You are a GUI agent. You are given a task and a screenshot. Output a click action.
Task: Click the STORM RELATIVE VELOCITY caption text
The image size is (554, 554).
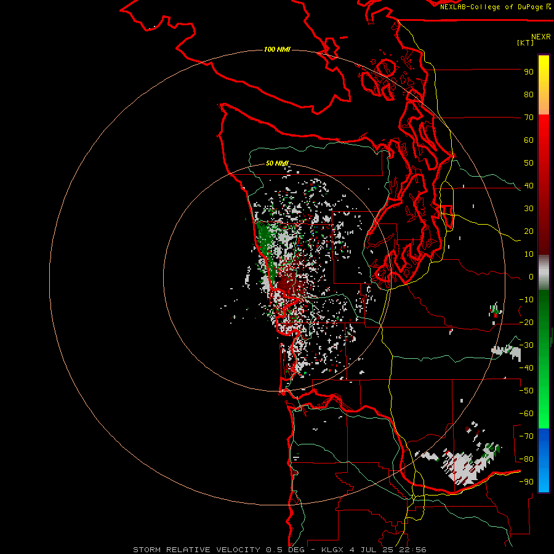coord(198,550)
